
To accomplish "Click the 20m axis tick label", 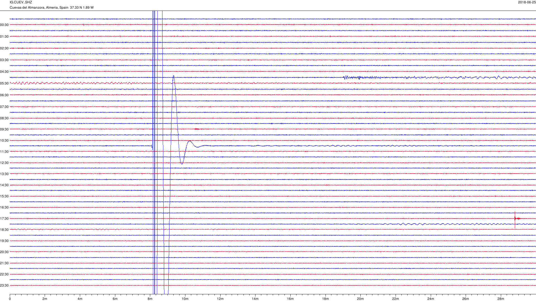I will point(360,299).
